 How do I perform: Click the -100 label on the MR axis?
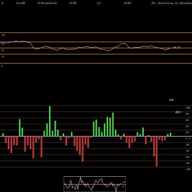[x=188, y=169]
